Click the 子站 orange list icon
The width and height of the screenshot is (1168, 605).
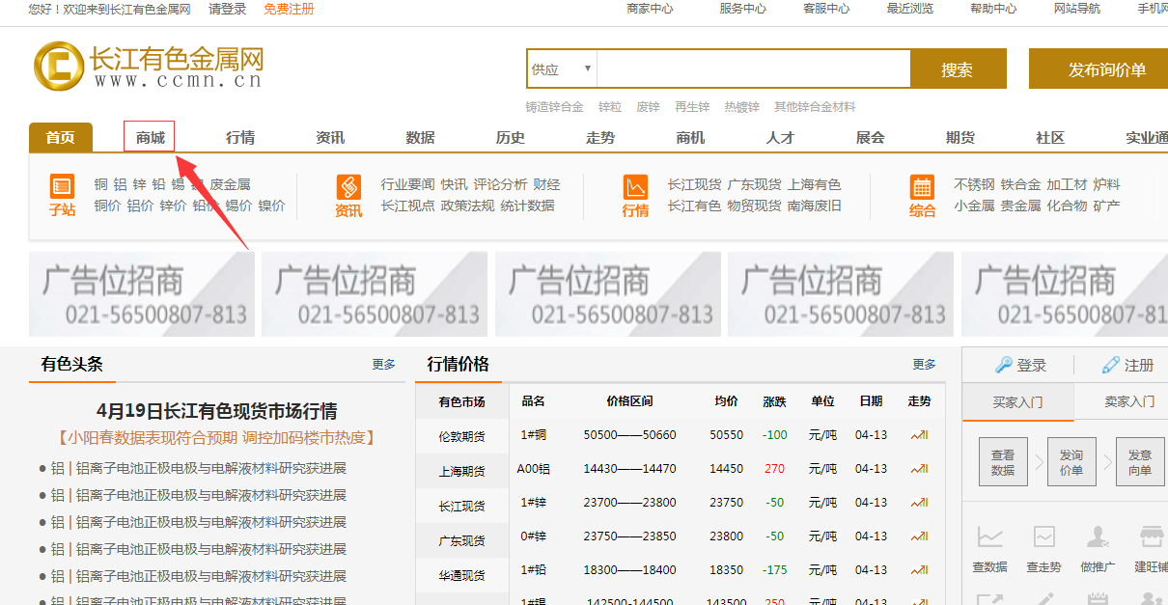pyautogui.click(x=63, y=186)
